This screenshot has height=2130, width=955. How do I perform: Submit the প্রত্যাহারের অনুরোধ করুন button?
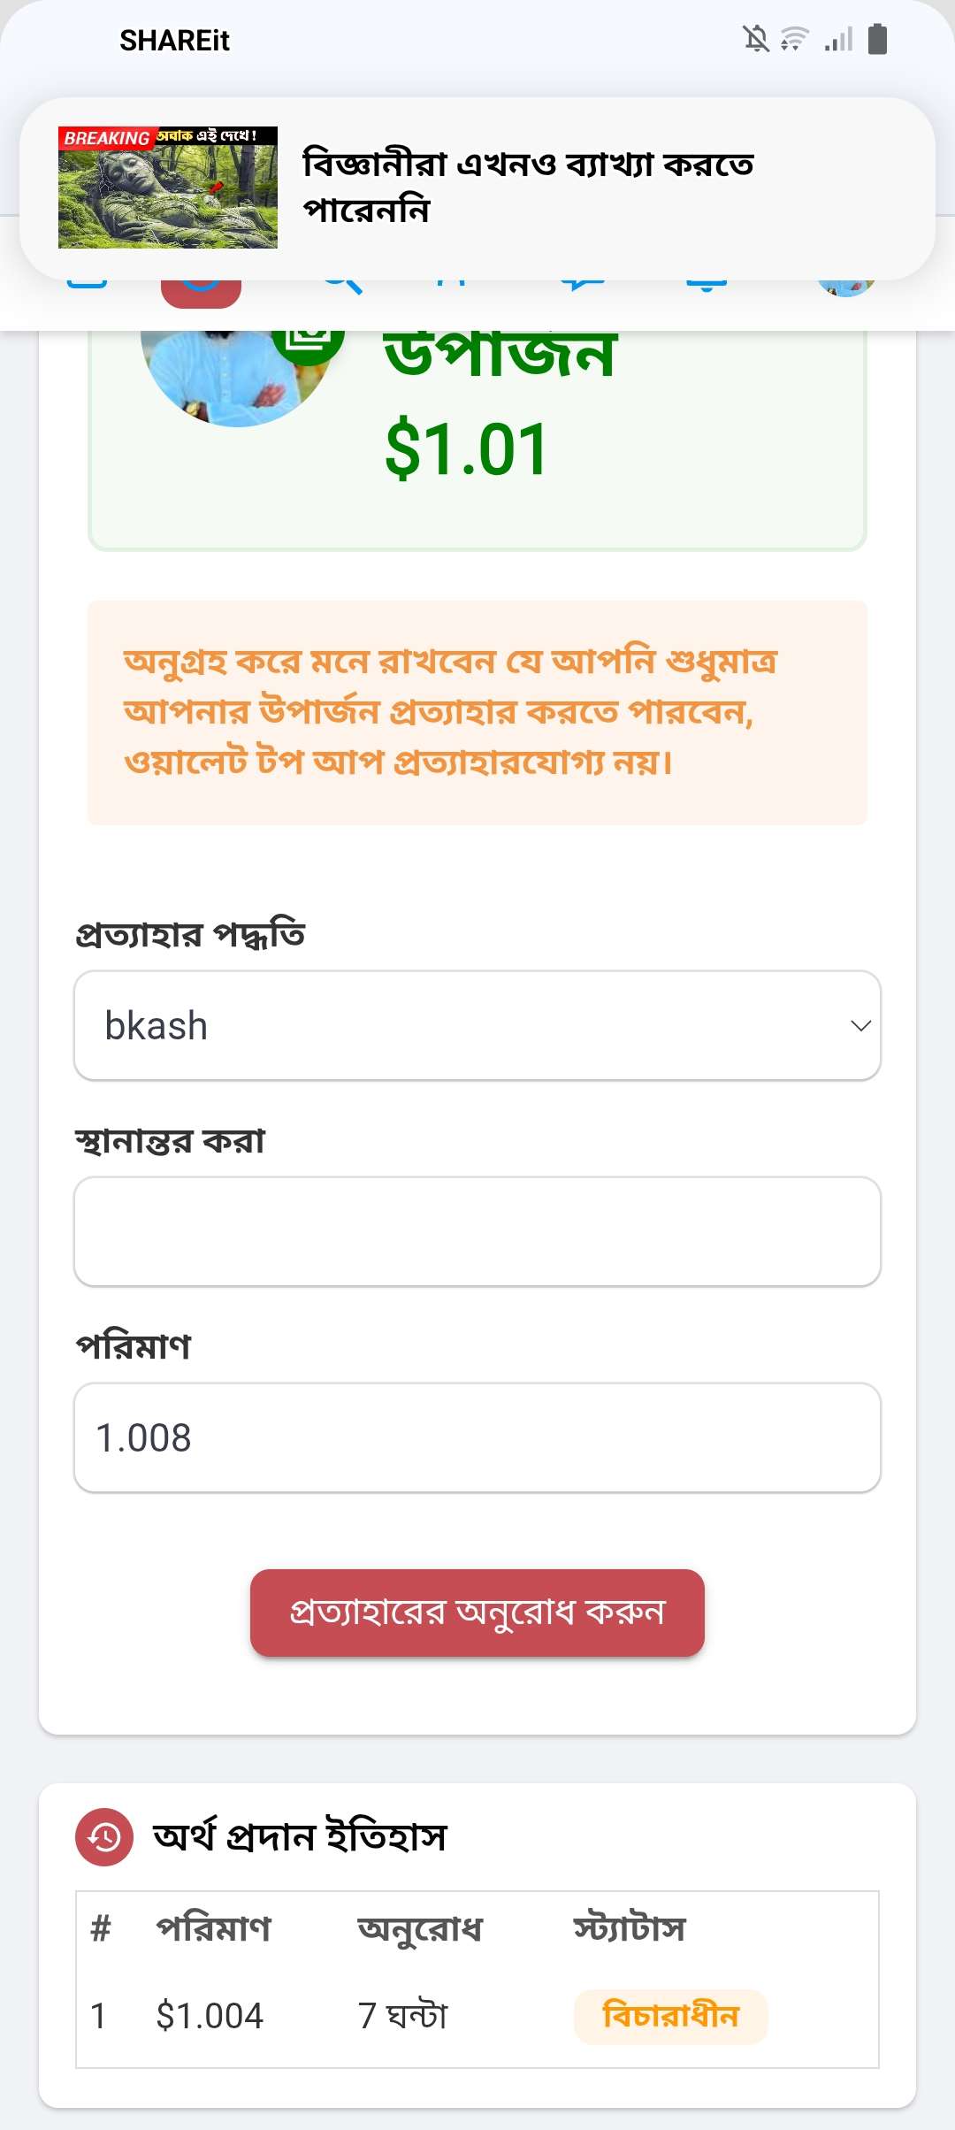click(x=477, y=1613)
